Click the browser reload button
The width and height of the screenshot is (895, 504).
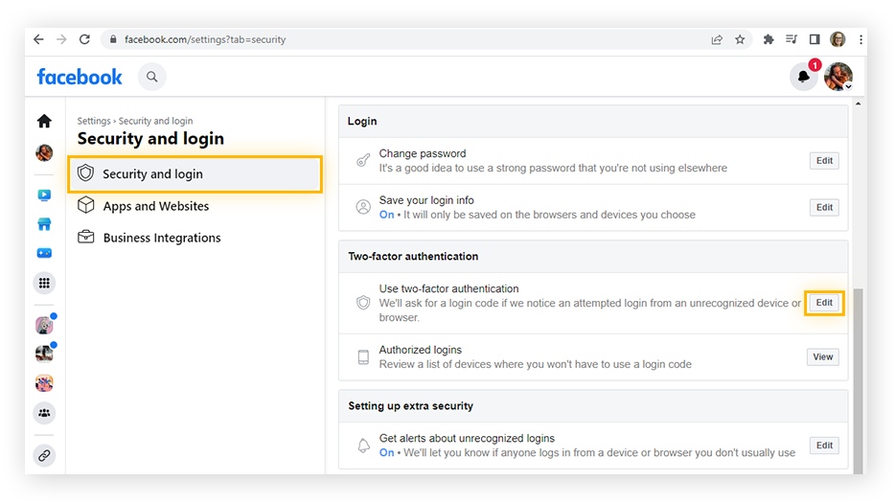(84, 39)
